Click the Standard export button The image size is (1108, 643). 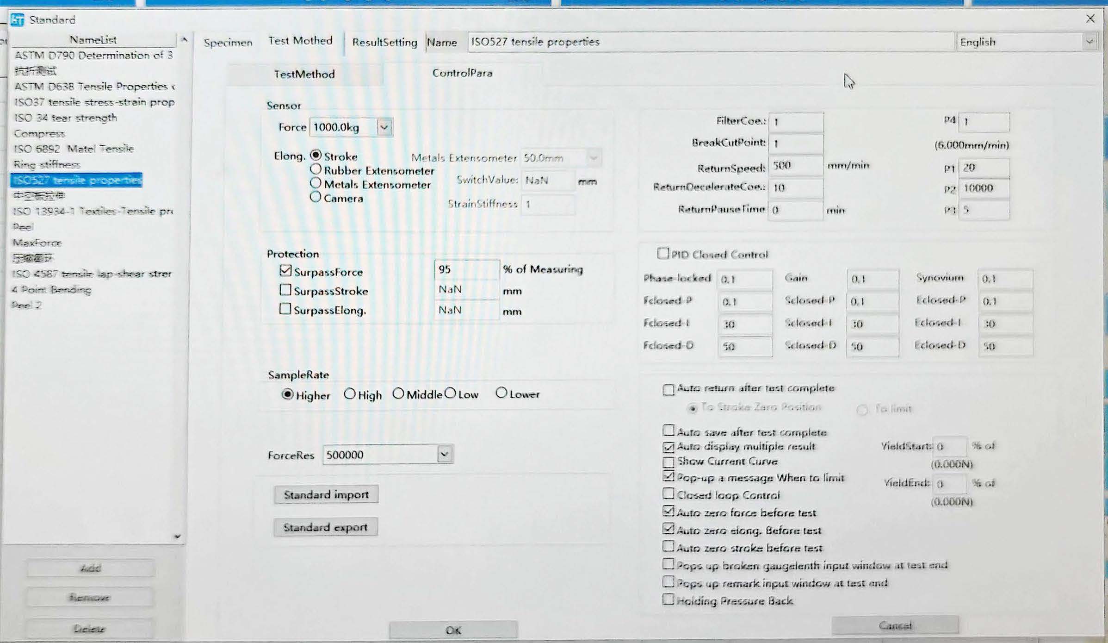[x=325, y=527]
